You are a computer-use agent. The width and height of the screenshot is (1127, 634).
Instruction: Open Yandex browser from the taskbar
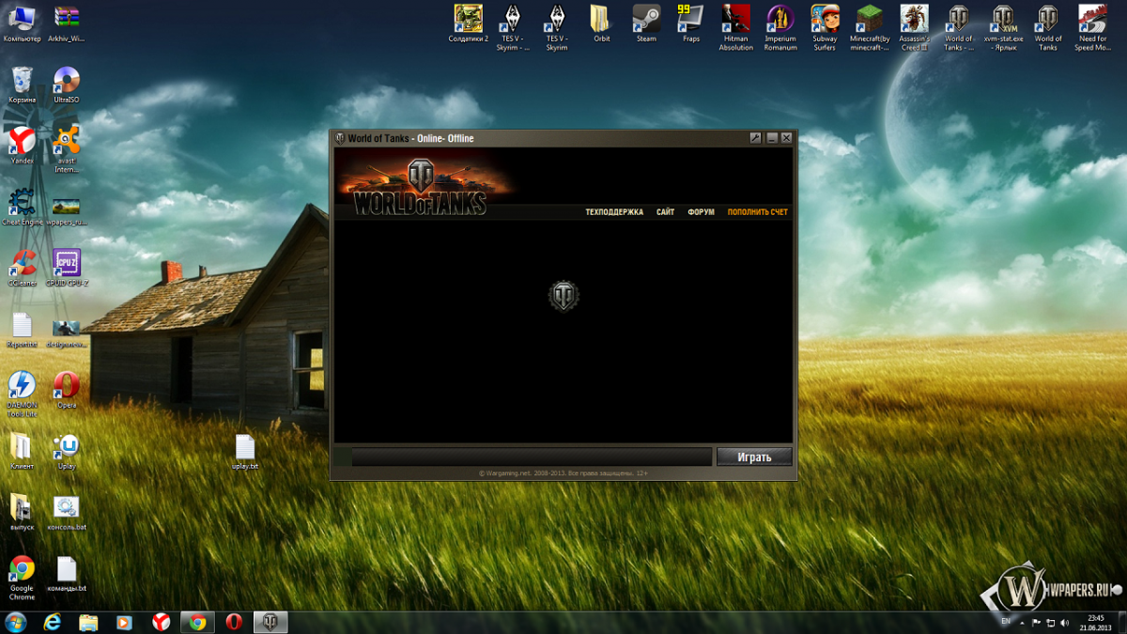(x=162, y=622)
